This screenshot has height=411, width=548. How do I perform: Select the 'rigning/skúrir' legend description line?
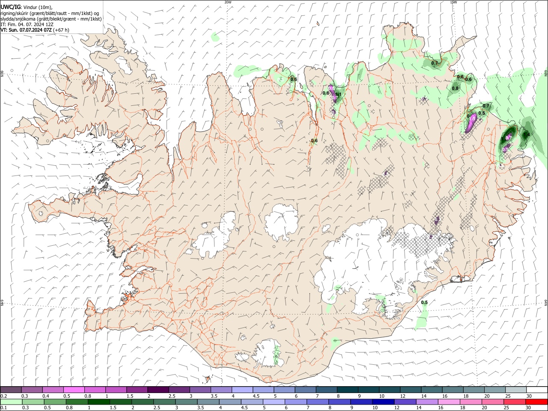(49, 13)
